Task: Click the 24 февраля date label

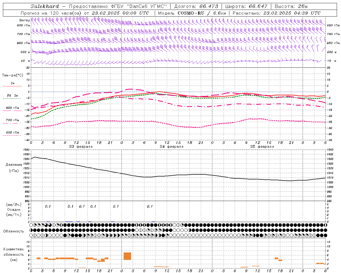Action: (x=172, y=147)
